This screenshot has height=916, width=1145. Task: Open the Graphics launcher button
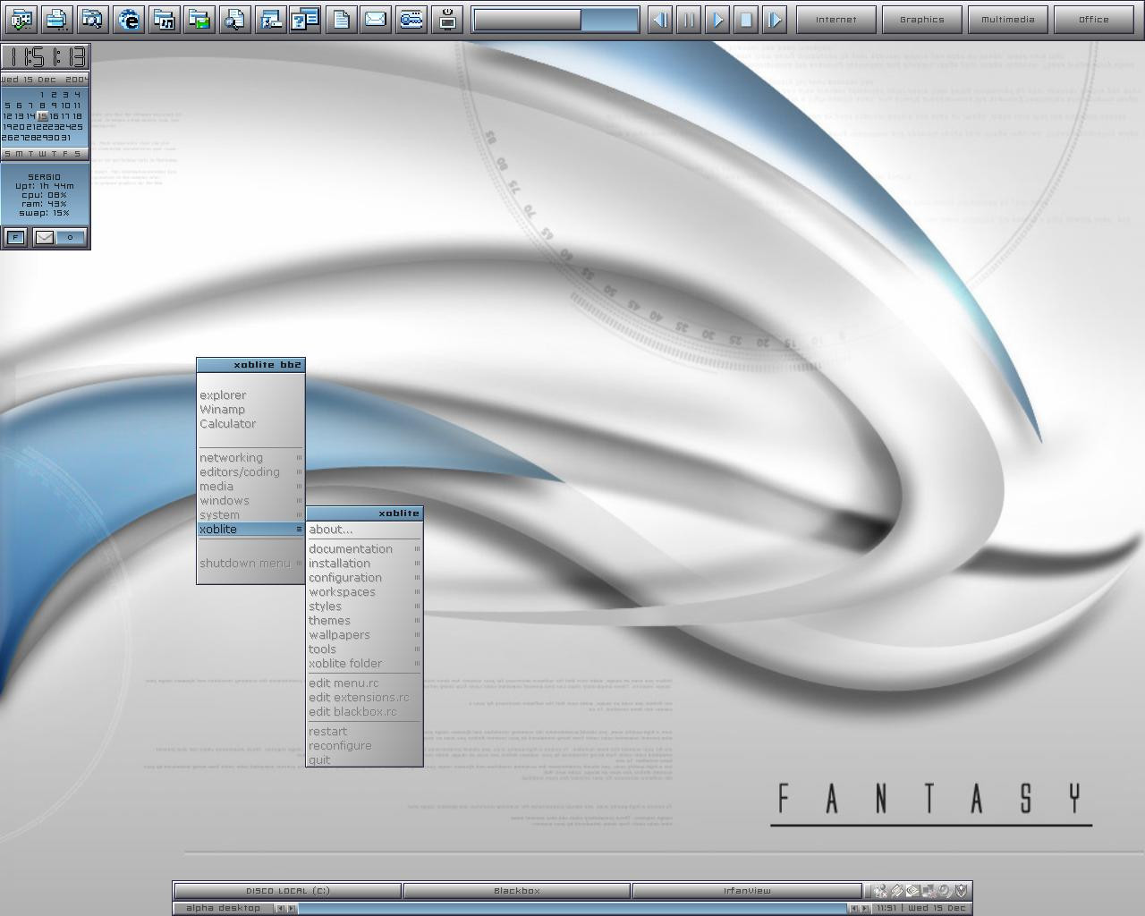point(922,19)
